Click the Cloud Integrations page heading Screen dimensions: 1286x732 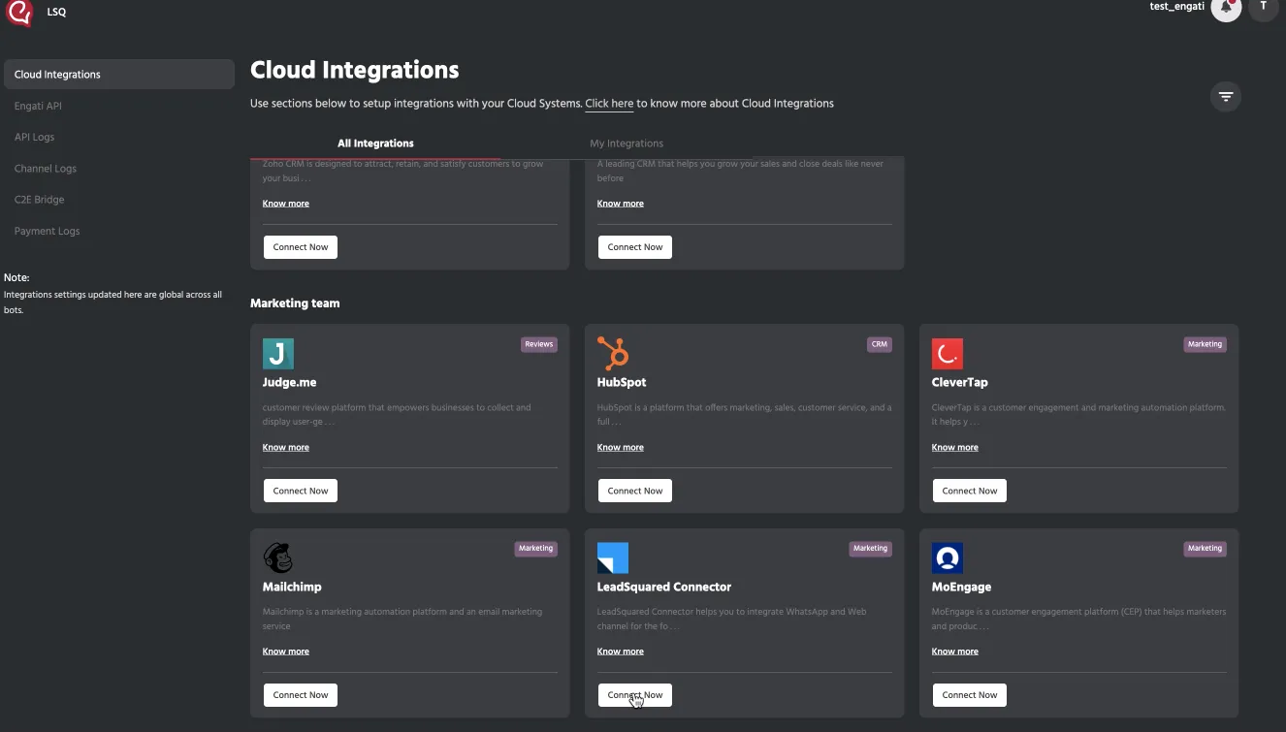355,70
